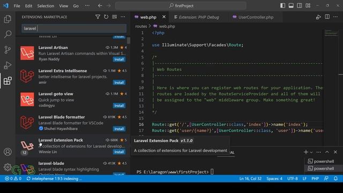Open the View menu

(x=63, y=6)
